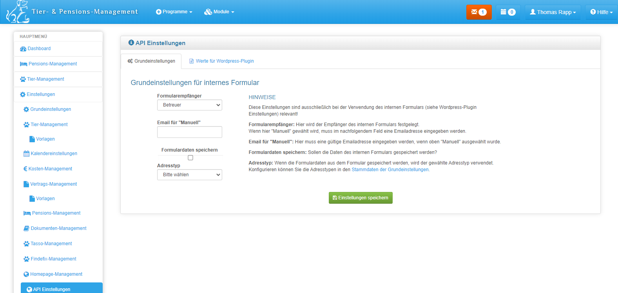Click the calendar icon beside Kalendereinstellungen
Image resolution: width=618 pixels, height=293 pixels.
click(x=26, y=154)
